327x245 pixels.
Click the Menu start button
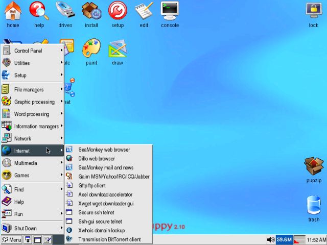coord(12,239)
